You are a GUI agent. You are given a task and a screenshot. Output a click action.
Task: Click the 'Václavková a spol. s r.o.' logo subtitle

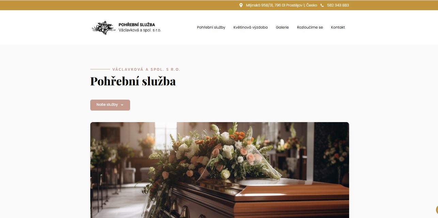pyautogui.click(x=140, y=30)
